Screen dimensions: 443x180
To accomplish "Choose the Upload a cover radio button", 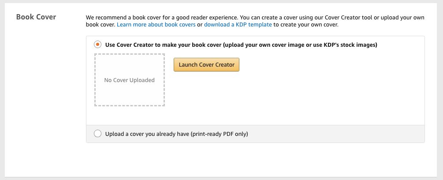I will click(97, 134).
